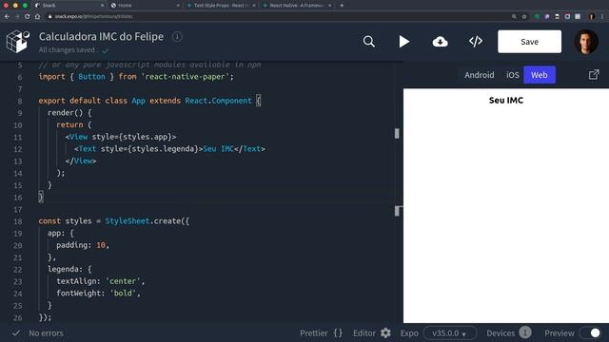Download project via cloud icon

[440, 42]
